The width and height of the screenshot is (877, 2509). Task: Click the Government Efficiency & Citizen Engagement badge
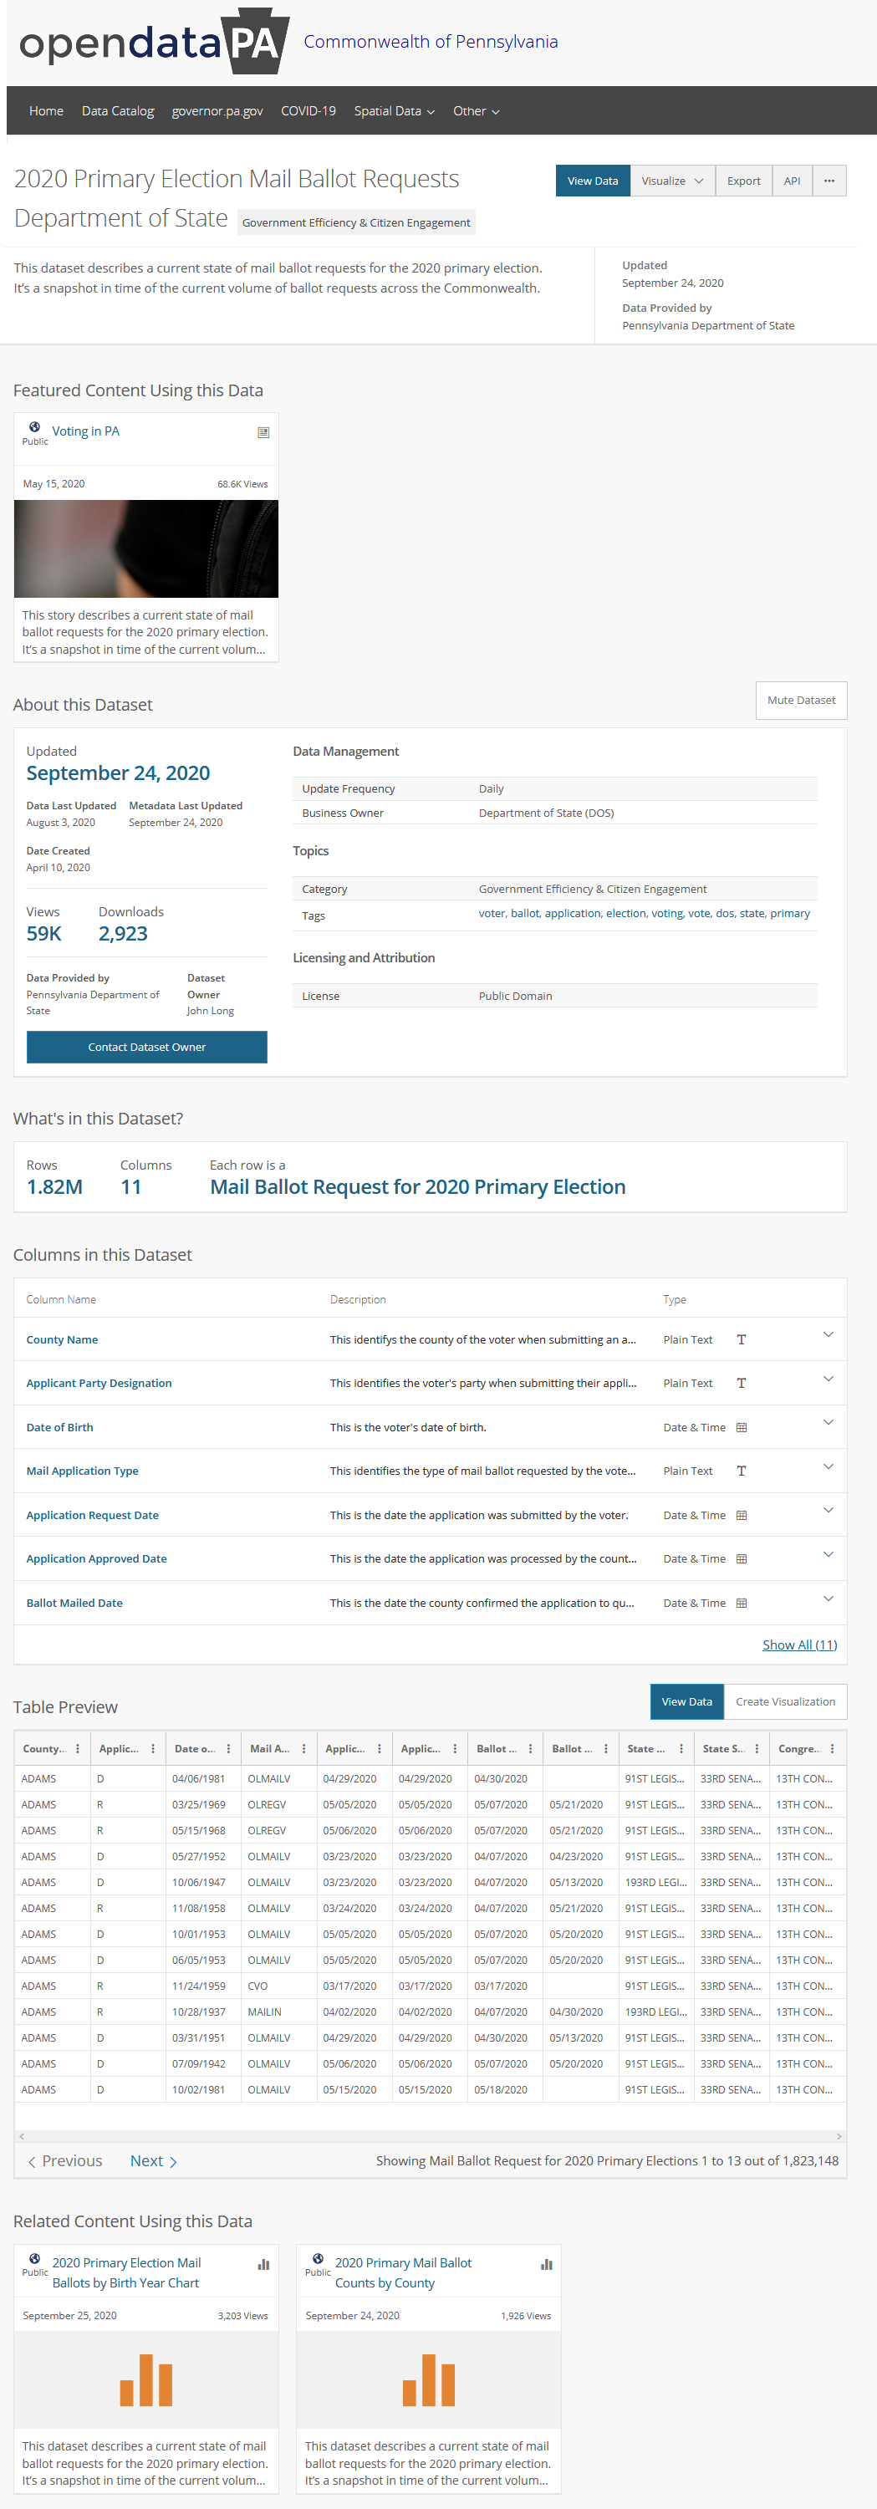coord(357,223)
